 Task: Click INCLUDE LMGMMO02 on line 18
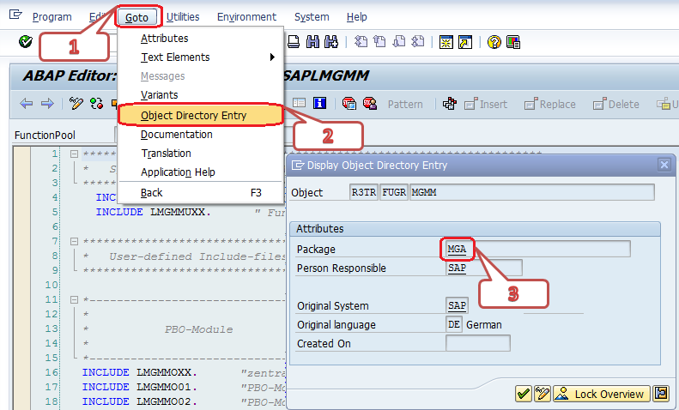(139, 401)
